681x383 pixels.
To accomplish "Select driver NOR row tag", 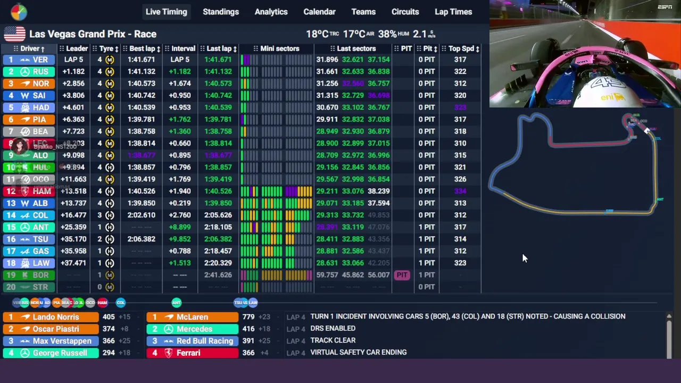I will click(x=29, y=84).
